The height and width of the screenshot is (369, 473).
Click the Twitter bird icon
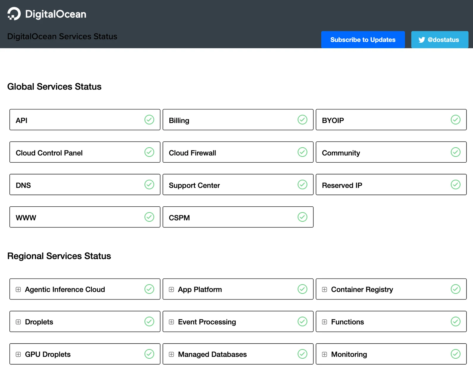422,40
